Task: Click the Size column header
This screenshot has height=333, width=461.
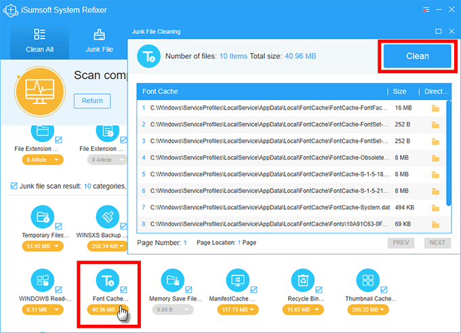Action: tap(399, 91)
